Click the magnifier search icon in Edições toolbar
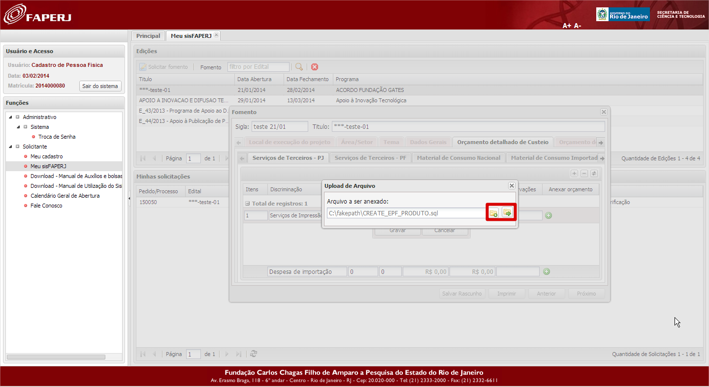Screen dimensions: 709x387 [x=299, y=67]
